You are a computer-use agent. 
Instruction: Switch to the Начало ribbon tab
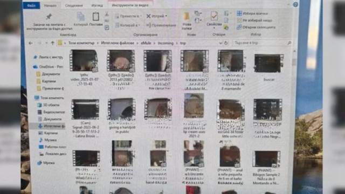click(50, 5)
